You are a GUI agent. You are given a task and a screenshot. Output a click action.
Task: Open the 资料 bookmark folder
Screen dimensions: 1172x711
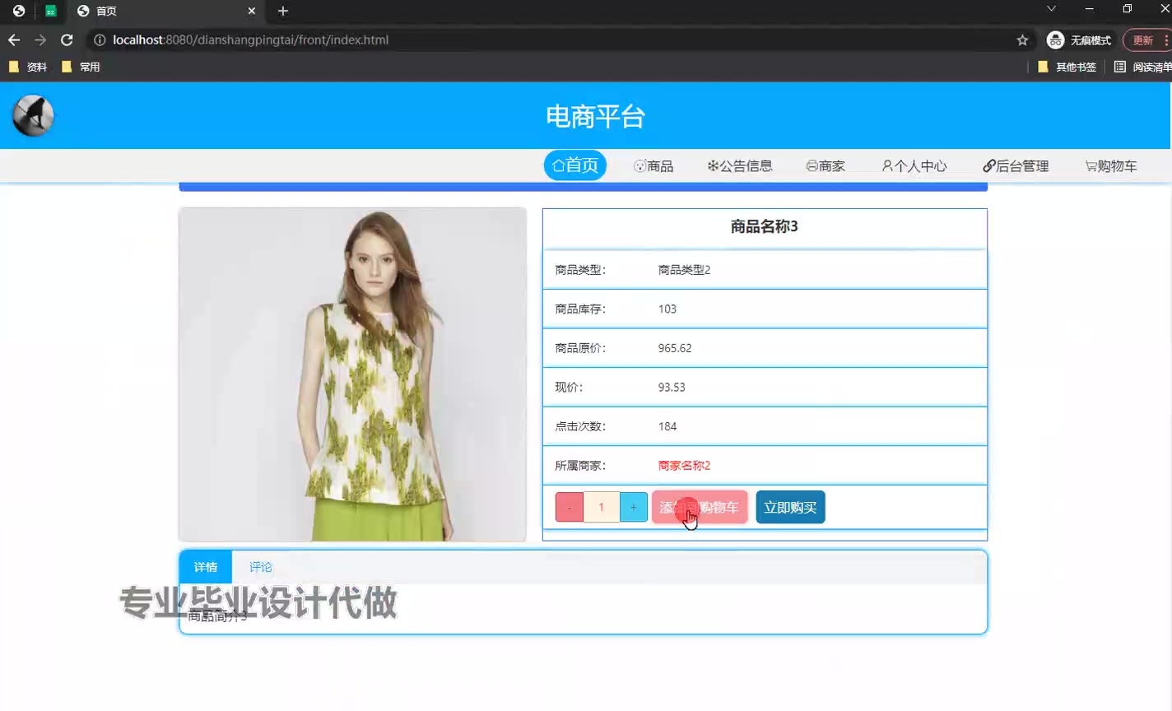click(28, 67)
